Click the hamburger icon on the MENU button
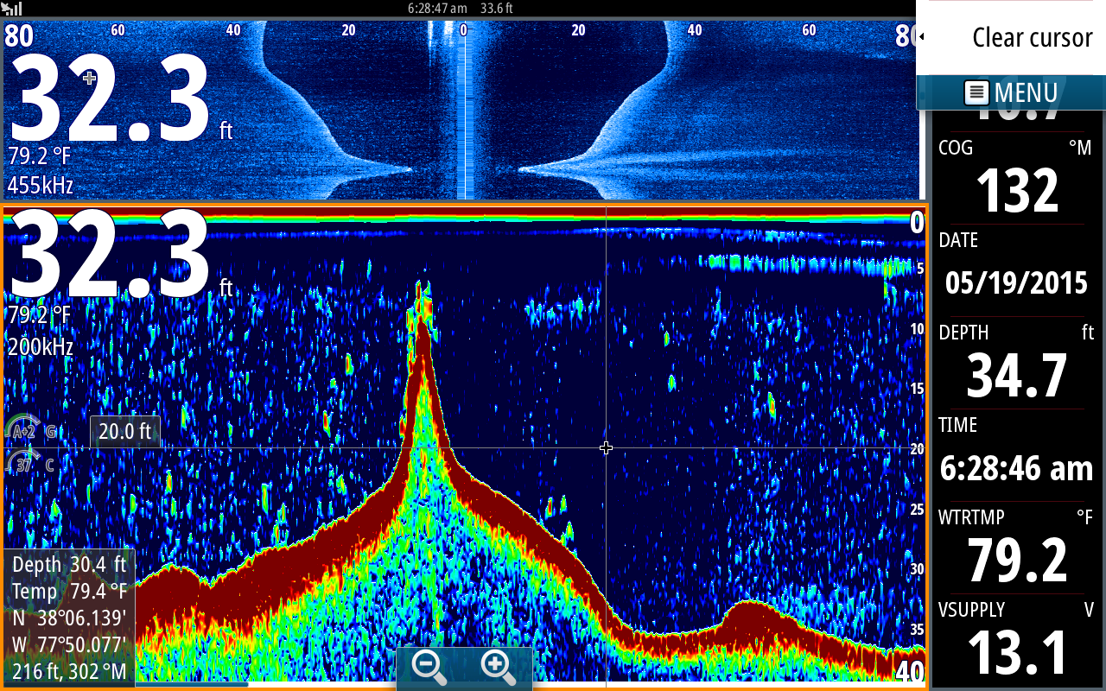 977,92
